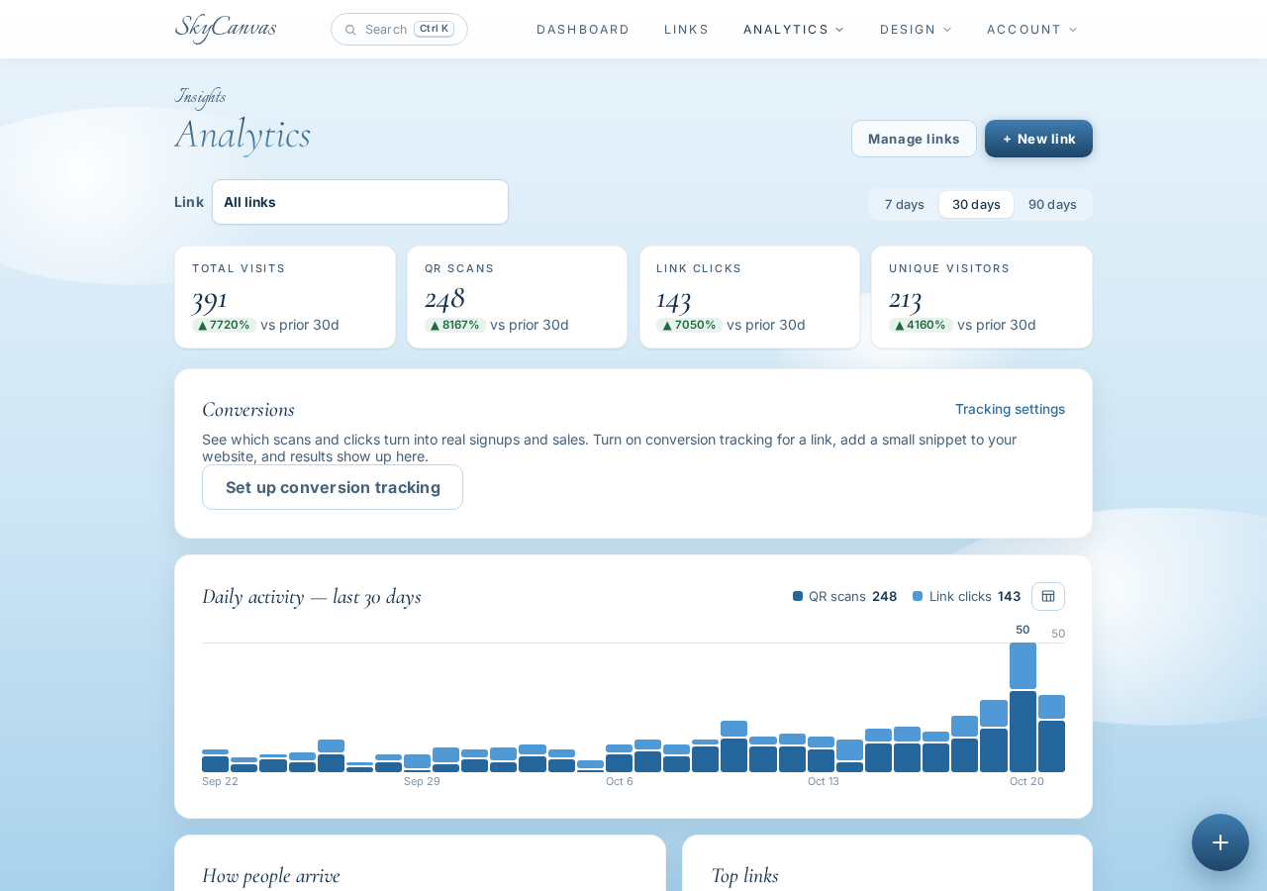Go to the Dashboard page
The image size is (1267, 891).
(x=583, y=30)
